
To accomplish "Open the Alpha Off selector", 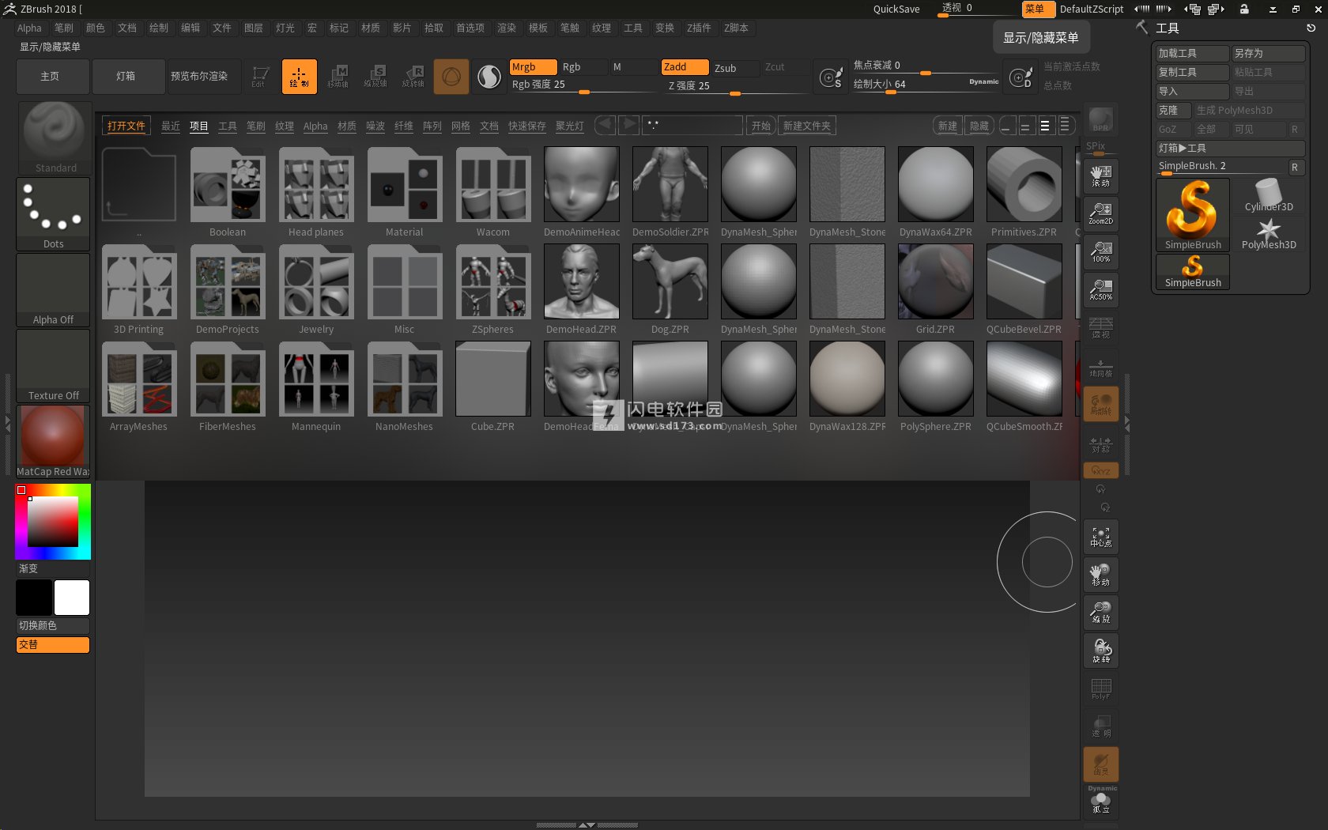I will (54, 289).
